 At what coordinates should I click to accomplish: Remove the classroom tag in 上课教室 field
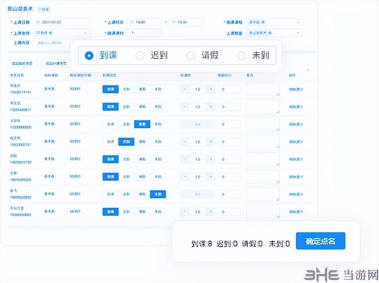point(270,33)
